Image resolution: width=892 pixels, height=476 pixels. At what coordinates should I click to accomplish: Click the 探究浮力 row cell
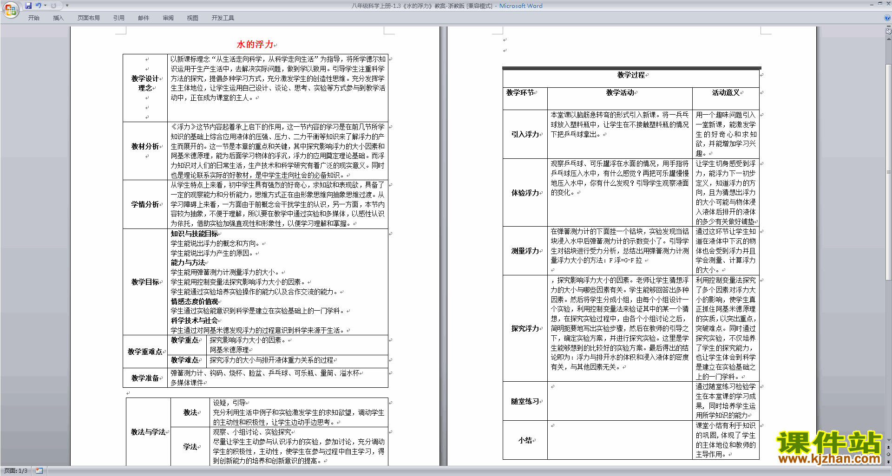525,328
